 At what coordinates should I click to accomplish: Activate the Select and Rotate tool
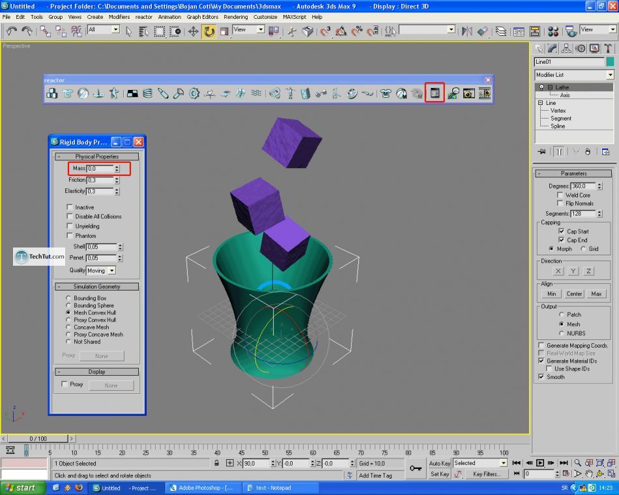pyautogui.click(x=209, y=31)
